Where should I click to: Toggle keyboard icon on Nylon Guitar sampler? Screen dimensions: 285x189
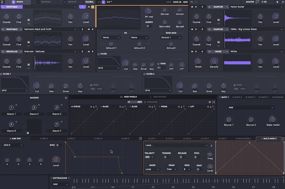[218, 20]
